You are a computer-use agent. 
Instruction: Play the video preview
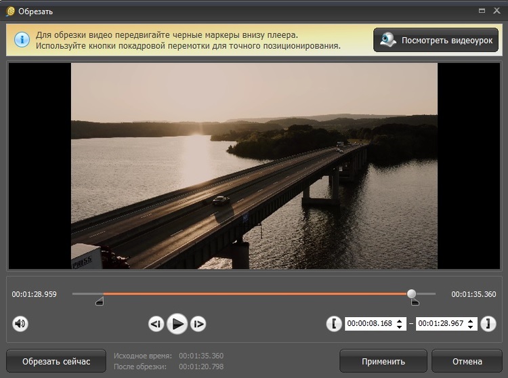click(x=177, y=324)
